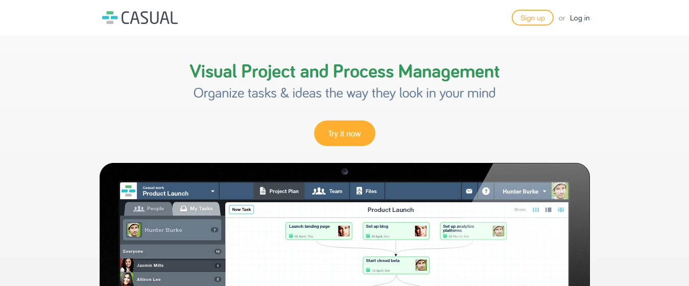Click the mail envelope icon in the app bar
Image resolution: width=689 pixels, height=286 pixels.
tap(469, 192)
